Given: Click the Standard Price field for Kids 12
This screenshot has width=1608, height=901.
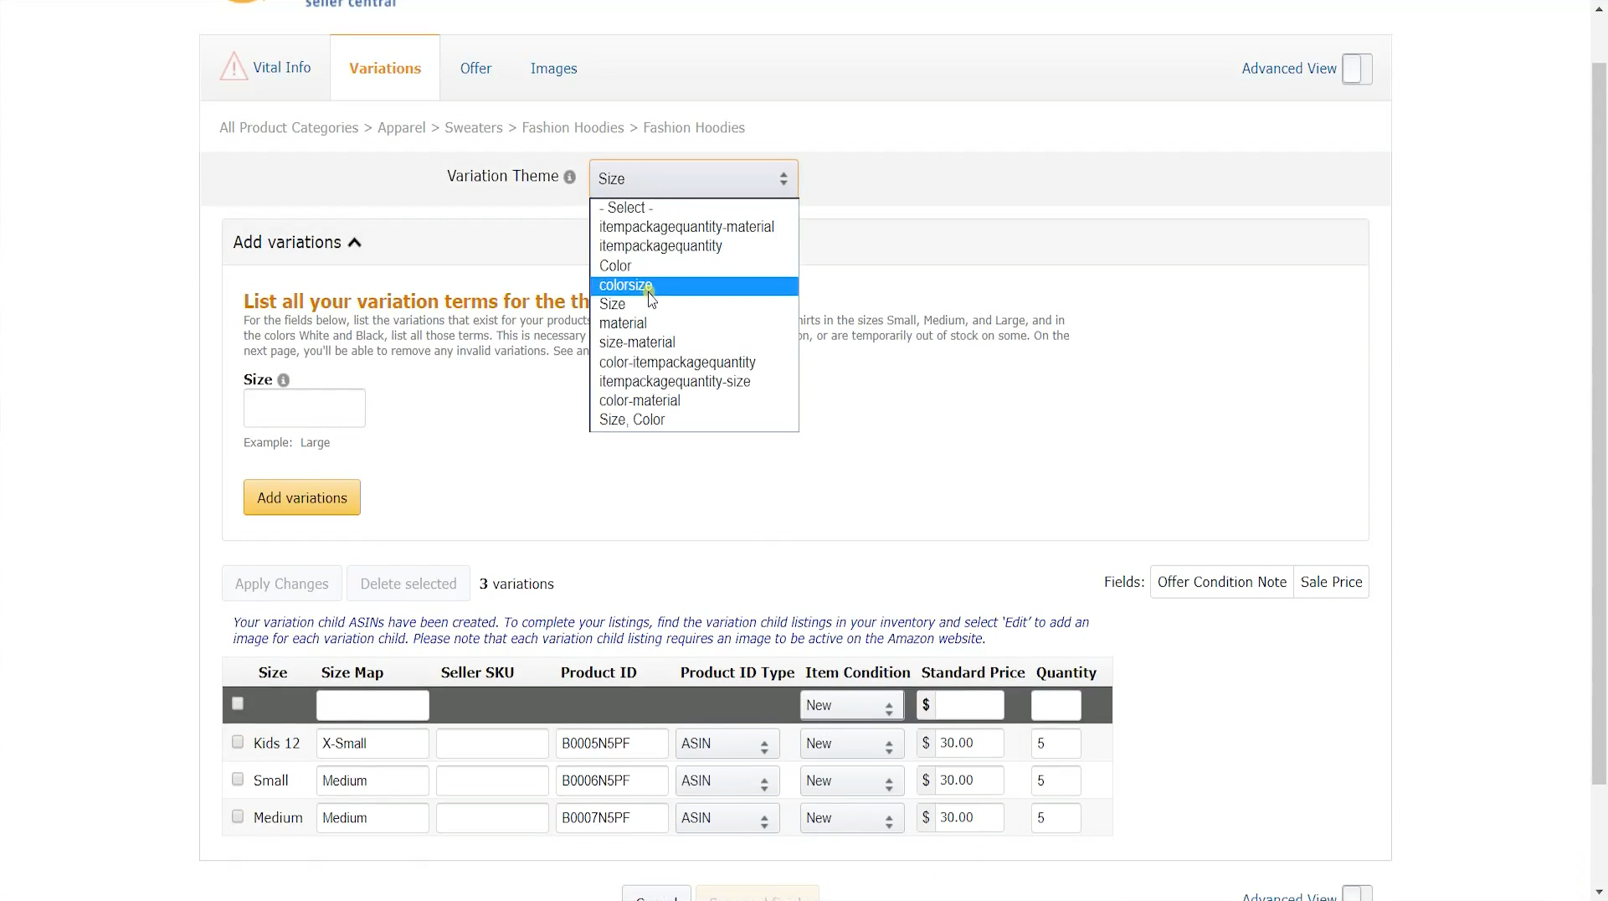Looking at the screenshot, I should pos(969,744).
